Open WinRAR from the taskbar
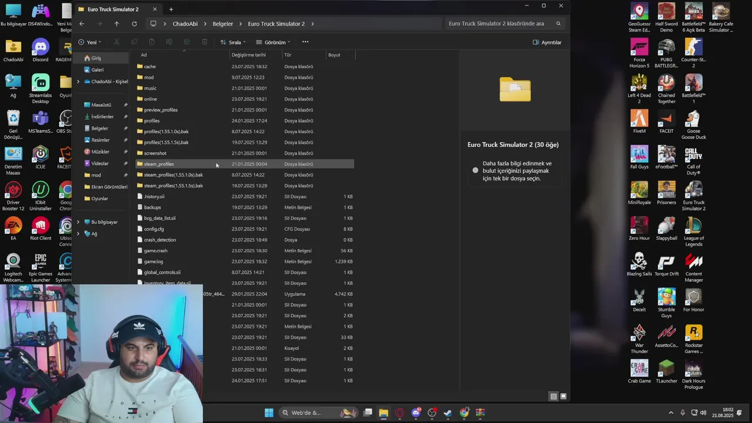The image size is (752, 423). tap(480, 412)
